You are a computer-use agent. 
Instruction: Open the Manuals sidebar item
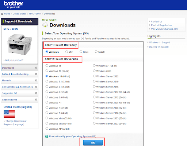[x=19, y=81]
